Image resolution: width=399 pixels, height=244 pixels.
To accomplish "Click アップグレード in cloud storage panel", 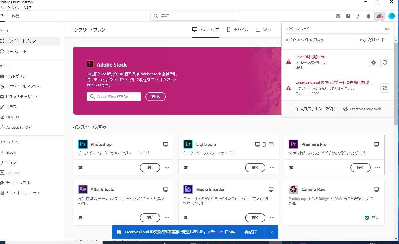I will pyautogui.click(x=371, y=40).
